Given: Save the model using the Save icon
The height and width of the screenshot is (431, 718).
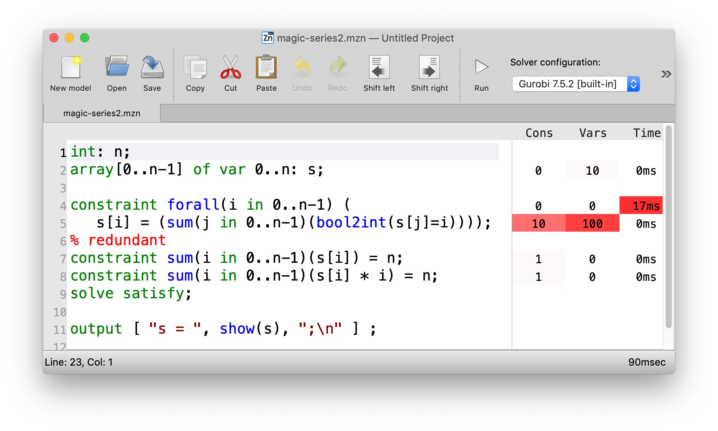Looking at the screenshot, I should coord(152,68).
